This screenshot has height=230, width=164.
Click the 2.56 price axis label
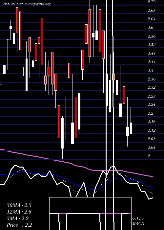(x=152, y=36)
